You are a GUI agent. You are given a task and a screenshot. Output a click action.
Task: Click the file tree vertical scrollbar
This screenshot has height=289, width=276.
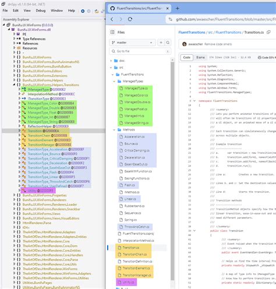172,171
